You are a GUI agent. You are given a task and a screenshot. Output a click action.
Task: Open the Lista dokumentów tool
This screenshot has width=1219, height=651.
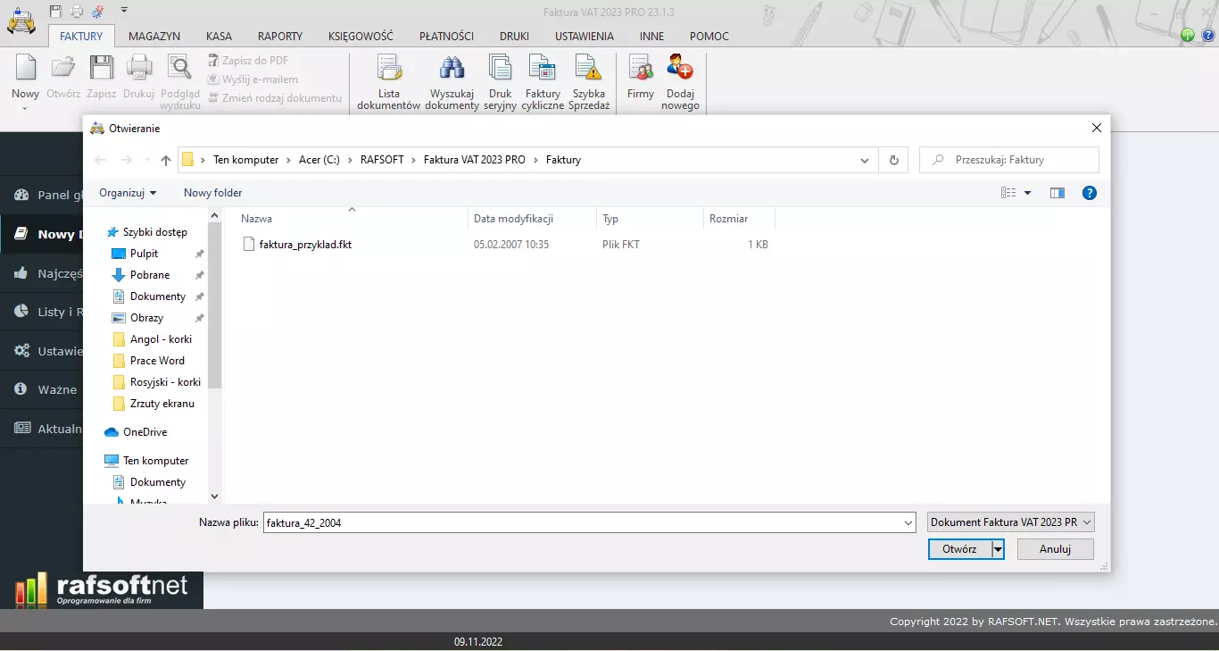[x=388, y=80]
